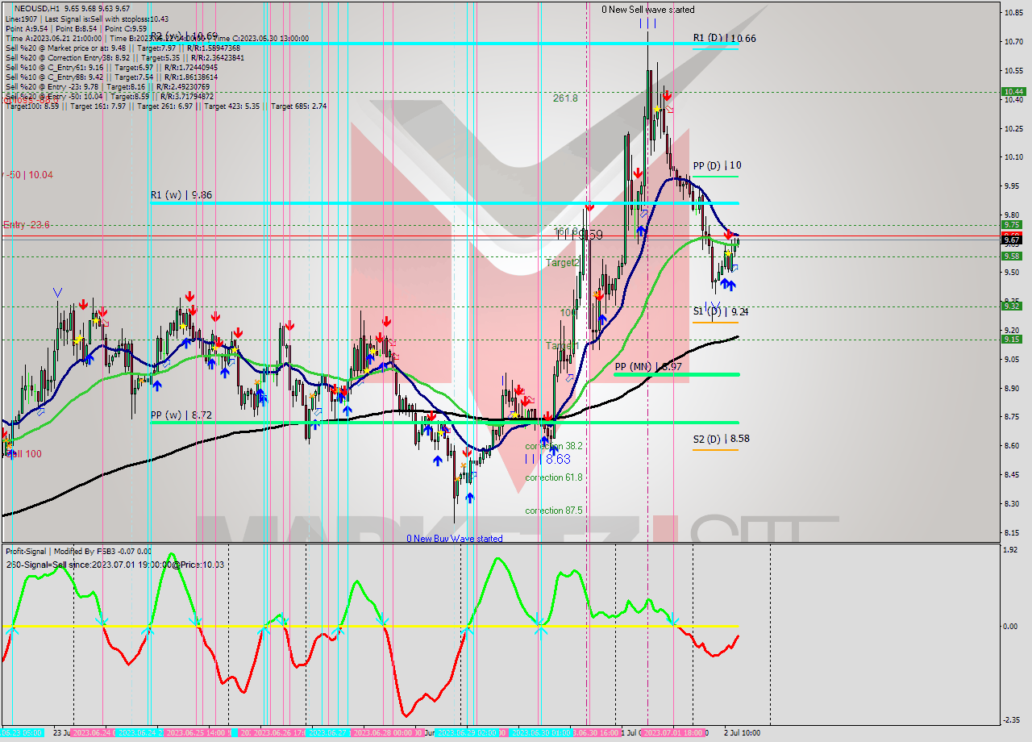Select the 'correction 61.8' label
The image size is (1032, 742).
click(x=554, y=477)
